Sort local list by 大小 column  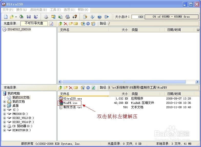(x=119, y=94)
